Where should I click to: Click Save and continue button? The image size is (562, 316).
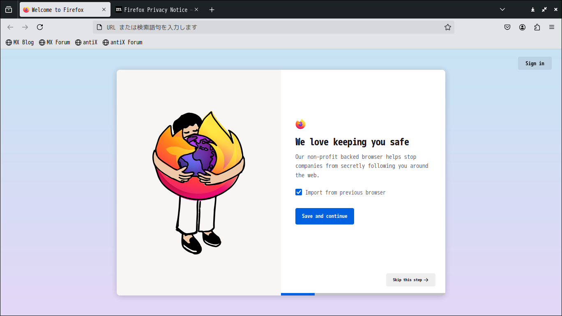325,216
